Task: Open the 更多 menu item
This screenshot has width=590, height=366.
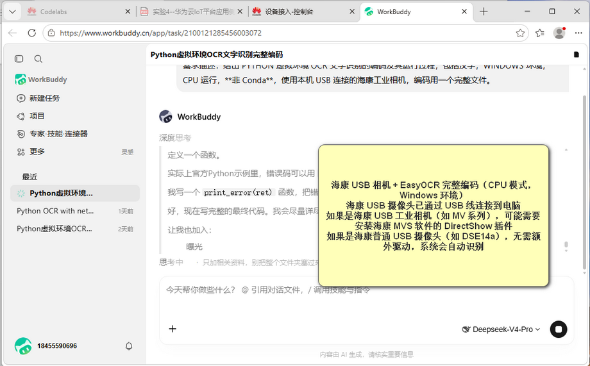Action: (31, 151)
